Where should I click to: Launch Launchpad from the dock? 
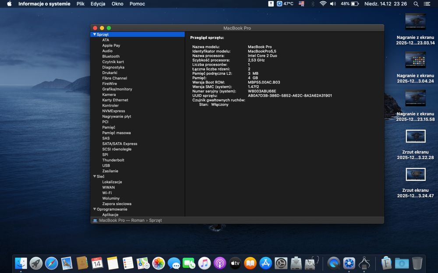tap(36, 263)
